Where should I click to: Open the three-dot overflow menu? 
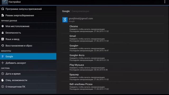pos(165,2)
